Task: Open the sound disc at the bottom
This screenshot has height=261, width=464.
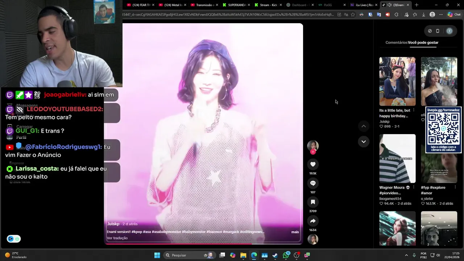Action: 313,239
